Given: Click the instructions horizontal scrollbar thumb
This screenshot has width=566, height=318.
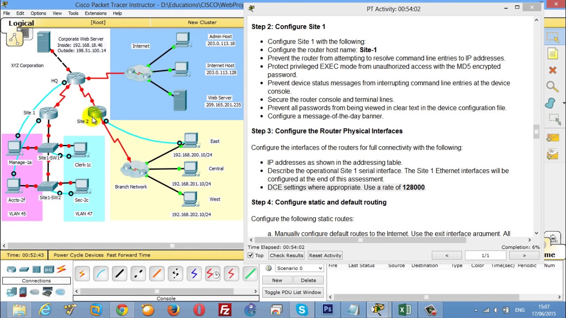Looking at the screenshot, I should click(x=360, y=240).
